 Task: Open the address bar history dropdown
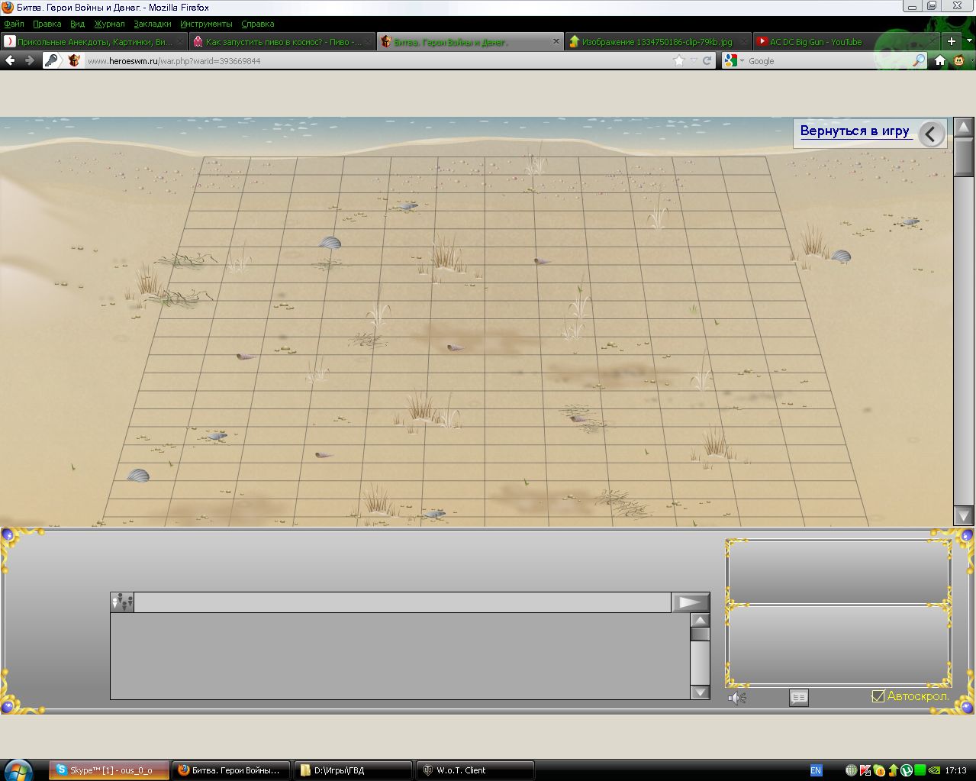(694, 60)
